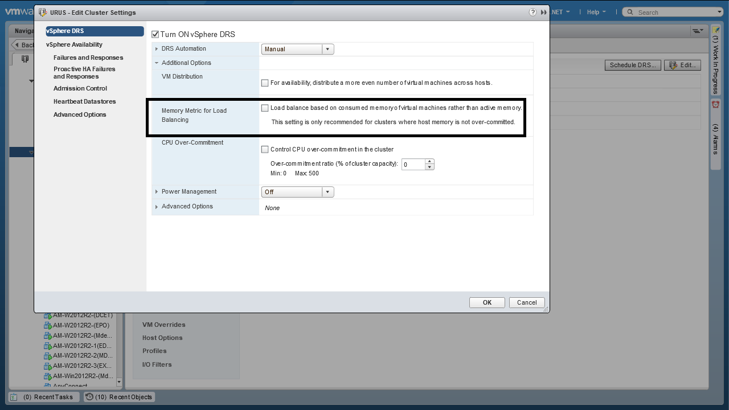Open Host Options in the background panel

pyautogui.click(x=162, y=338)
